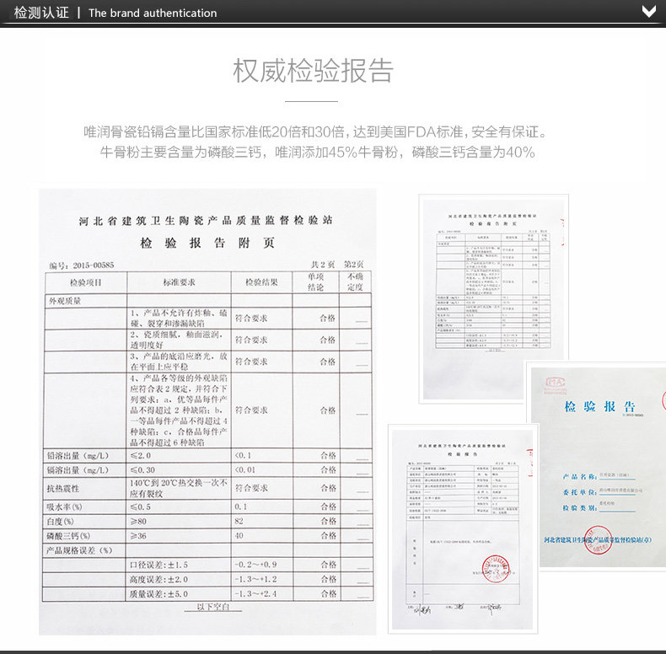Open the large 检验报告附页 report image
Image resolution: width=666 pixels, height=654 pixels.
[207, 412]
